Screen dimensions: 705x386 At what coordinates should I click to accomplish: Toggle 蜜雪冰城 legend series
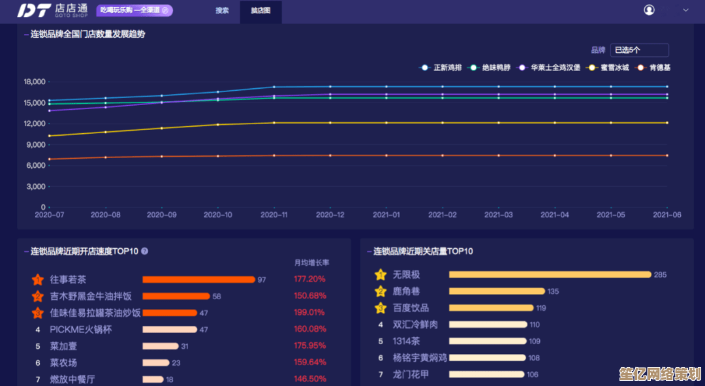tap(608, 67)
